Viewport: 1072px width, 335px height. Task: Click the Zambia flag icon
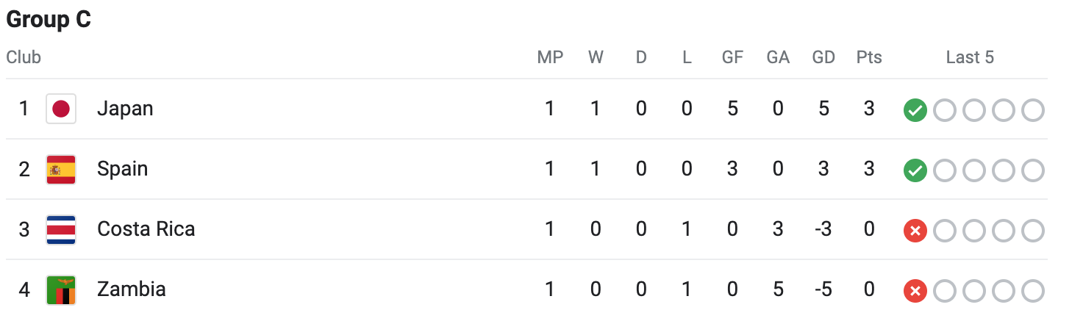[61, 290]
